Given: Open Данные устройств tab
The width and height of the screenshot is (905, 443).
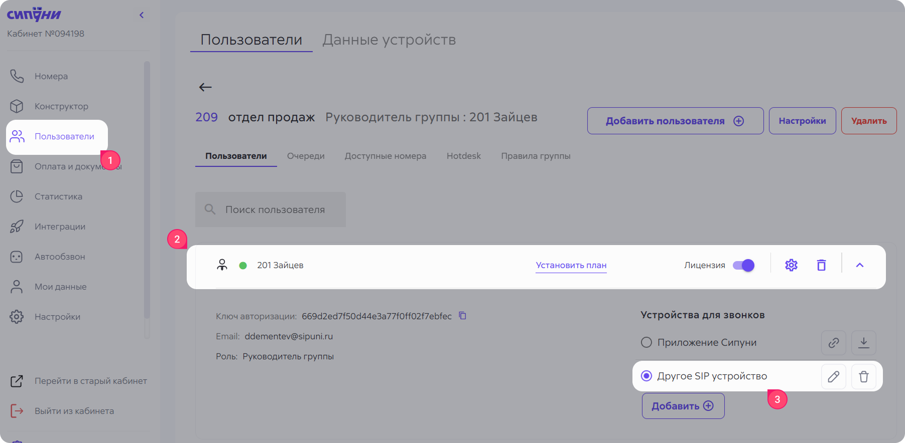Looking at the screenshot, I should [x=389, y=40].
